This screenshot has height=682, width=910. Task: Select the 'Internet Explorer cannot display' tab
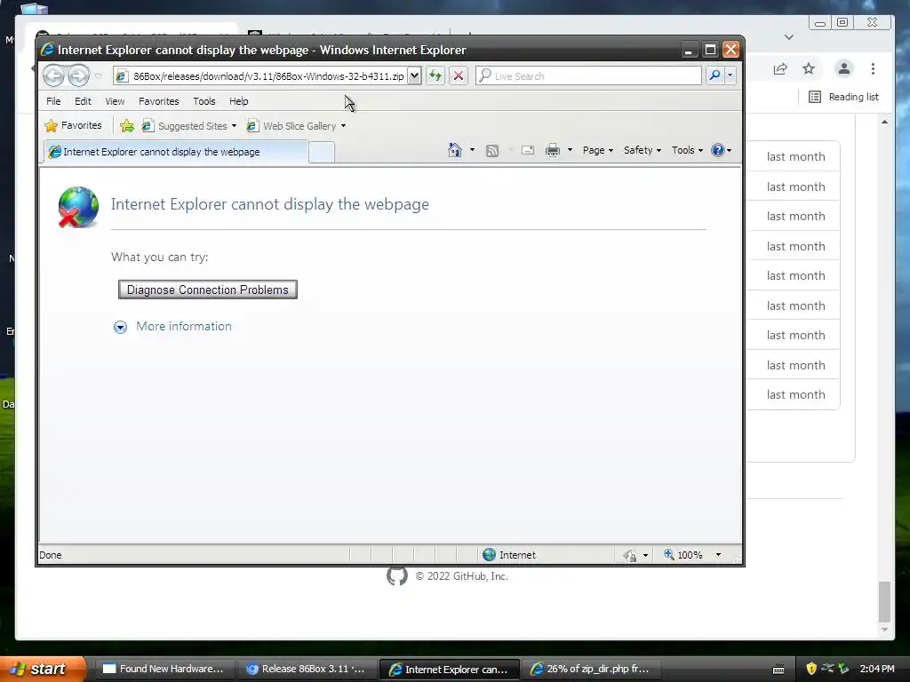176,152
